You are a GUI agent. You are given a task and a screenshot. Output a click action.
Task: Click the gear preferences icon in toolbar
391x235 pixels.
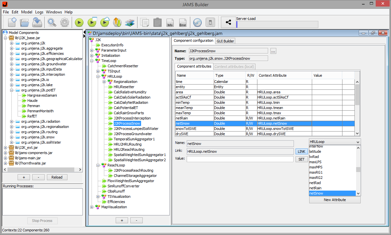[65, 22]
